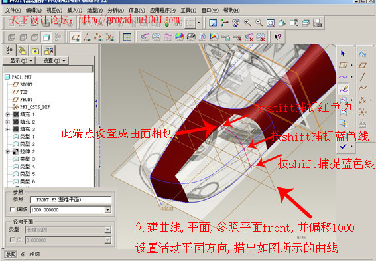Select the arrow pointer tool in right toolbar

pos(343,54)
